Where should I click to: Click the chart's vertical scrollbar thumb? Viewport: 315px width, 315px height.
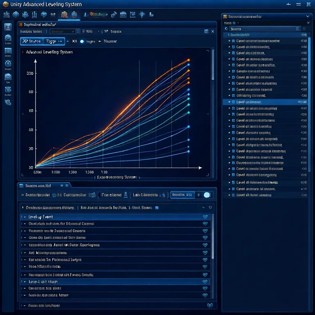pyautogui.click(x=213, y=64)
